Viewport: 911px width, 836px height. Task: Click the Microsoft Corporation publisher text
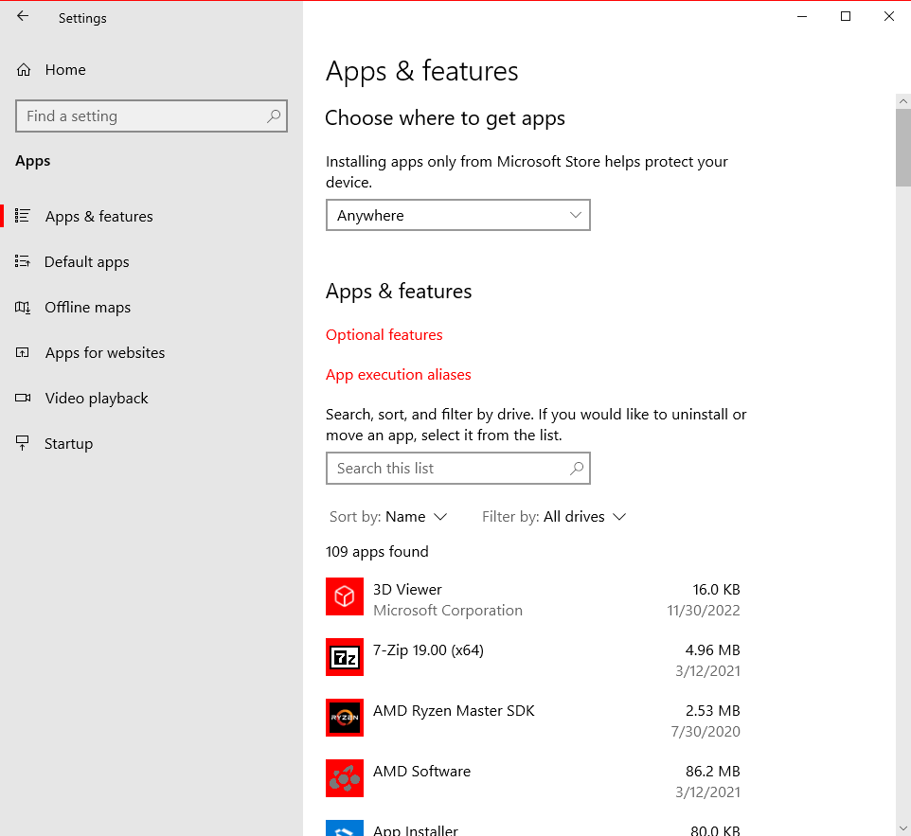[447, 610]
